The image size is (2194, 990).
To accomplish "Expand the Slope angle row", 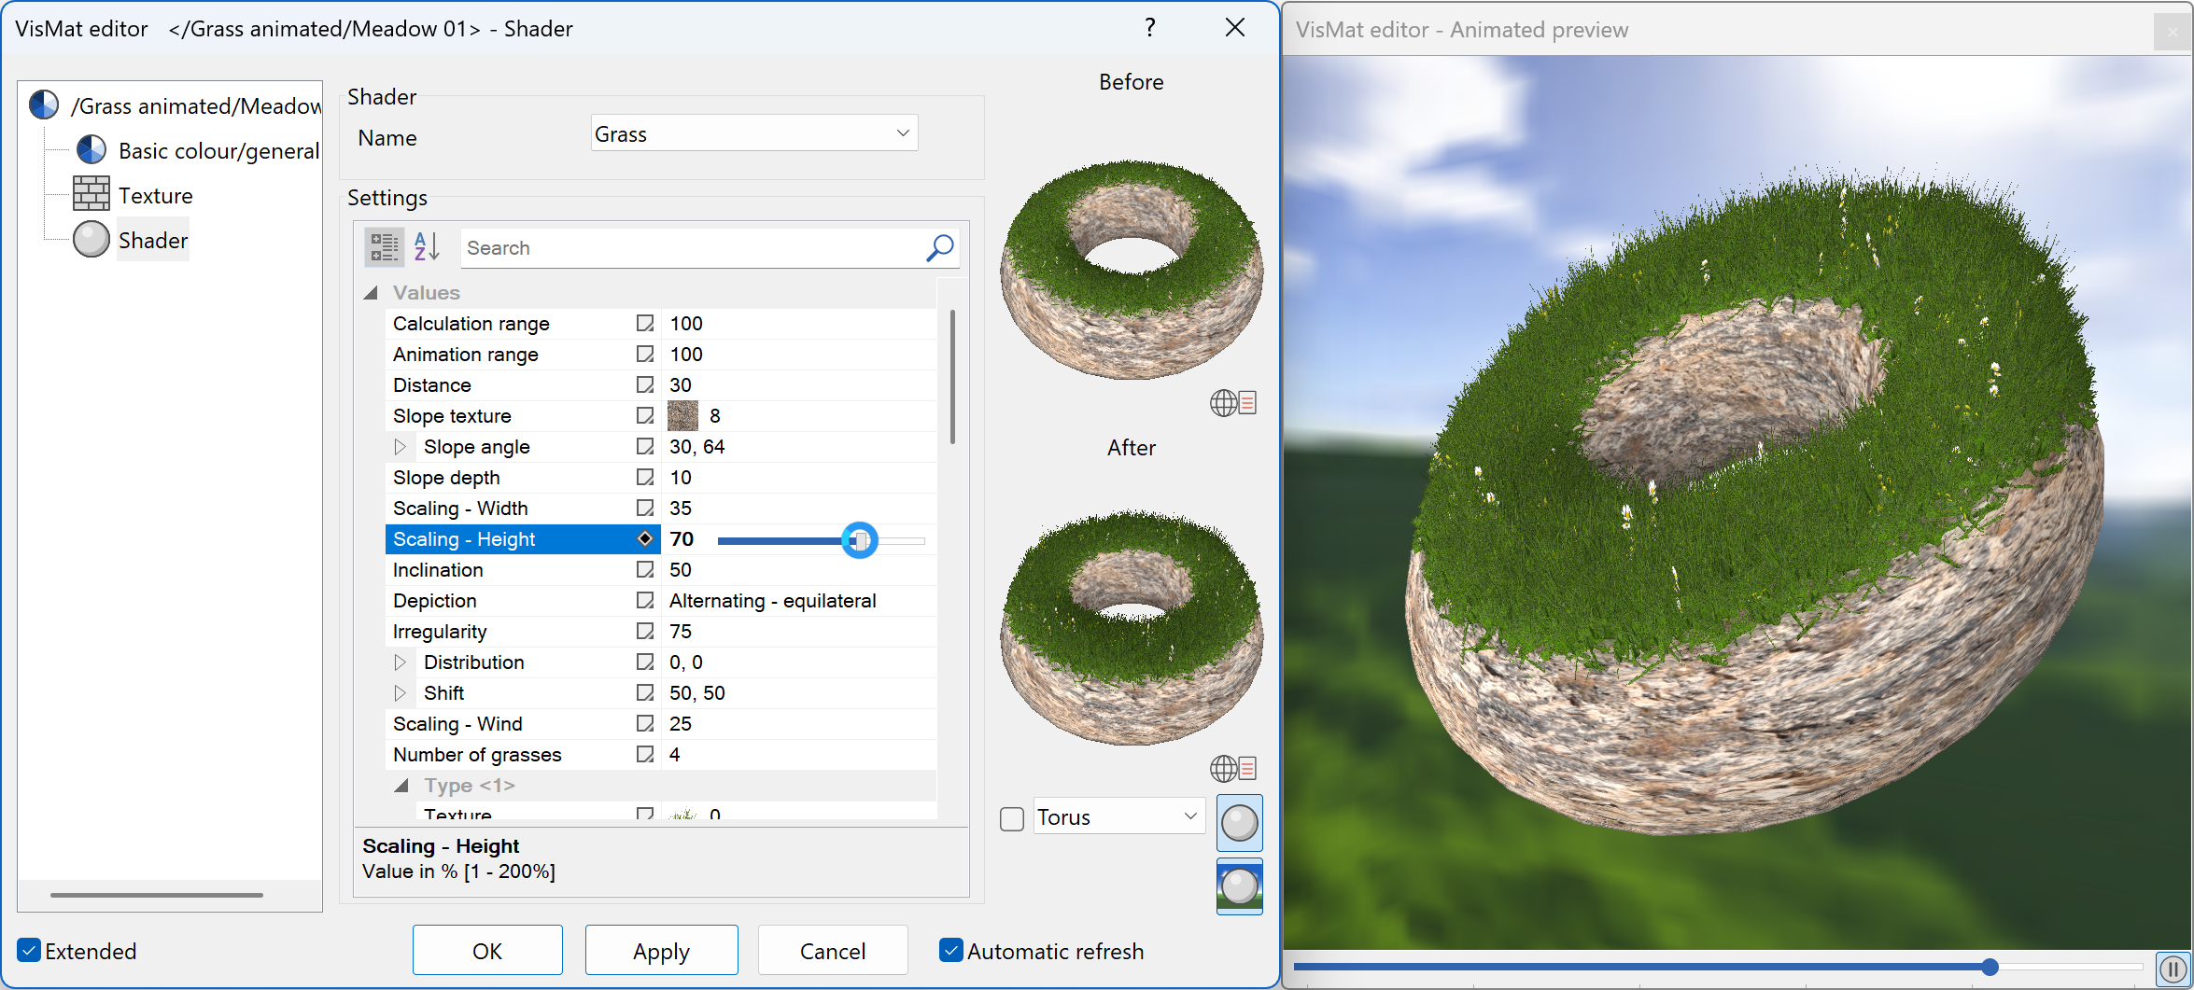I will tap(401, 446).
